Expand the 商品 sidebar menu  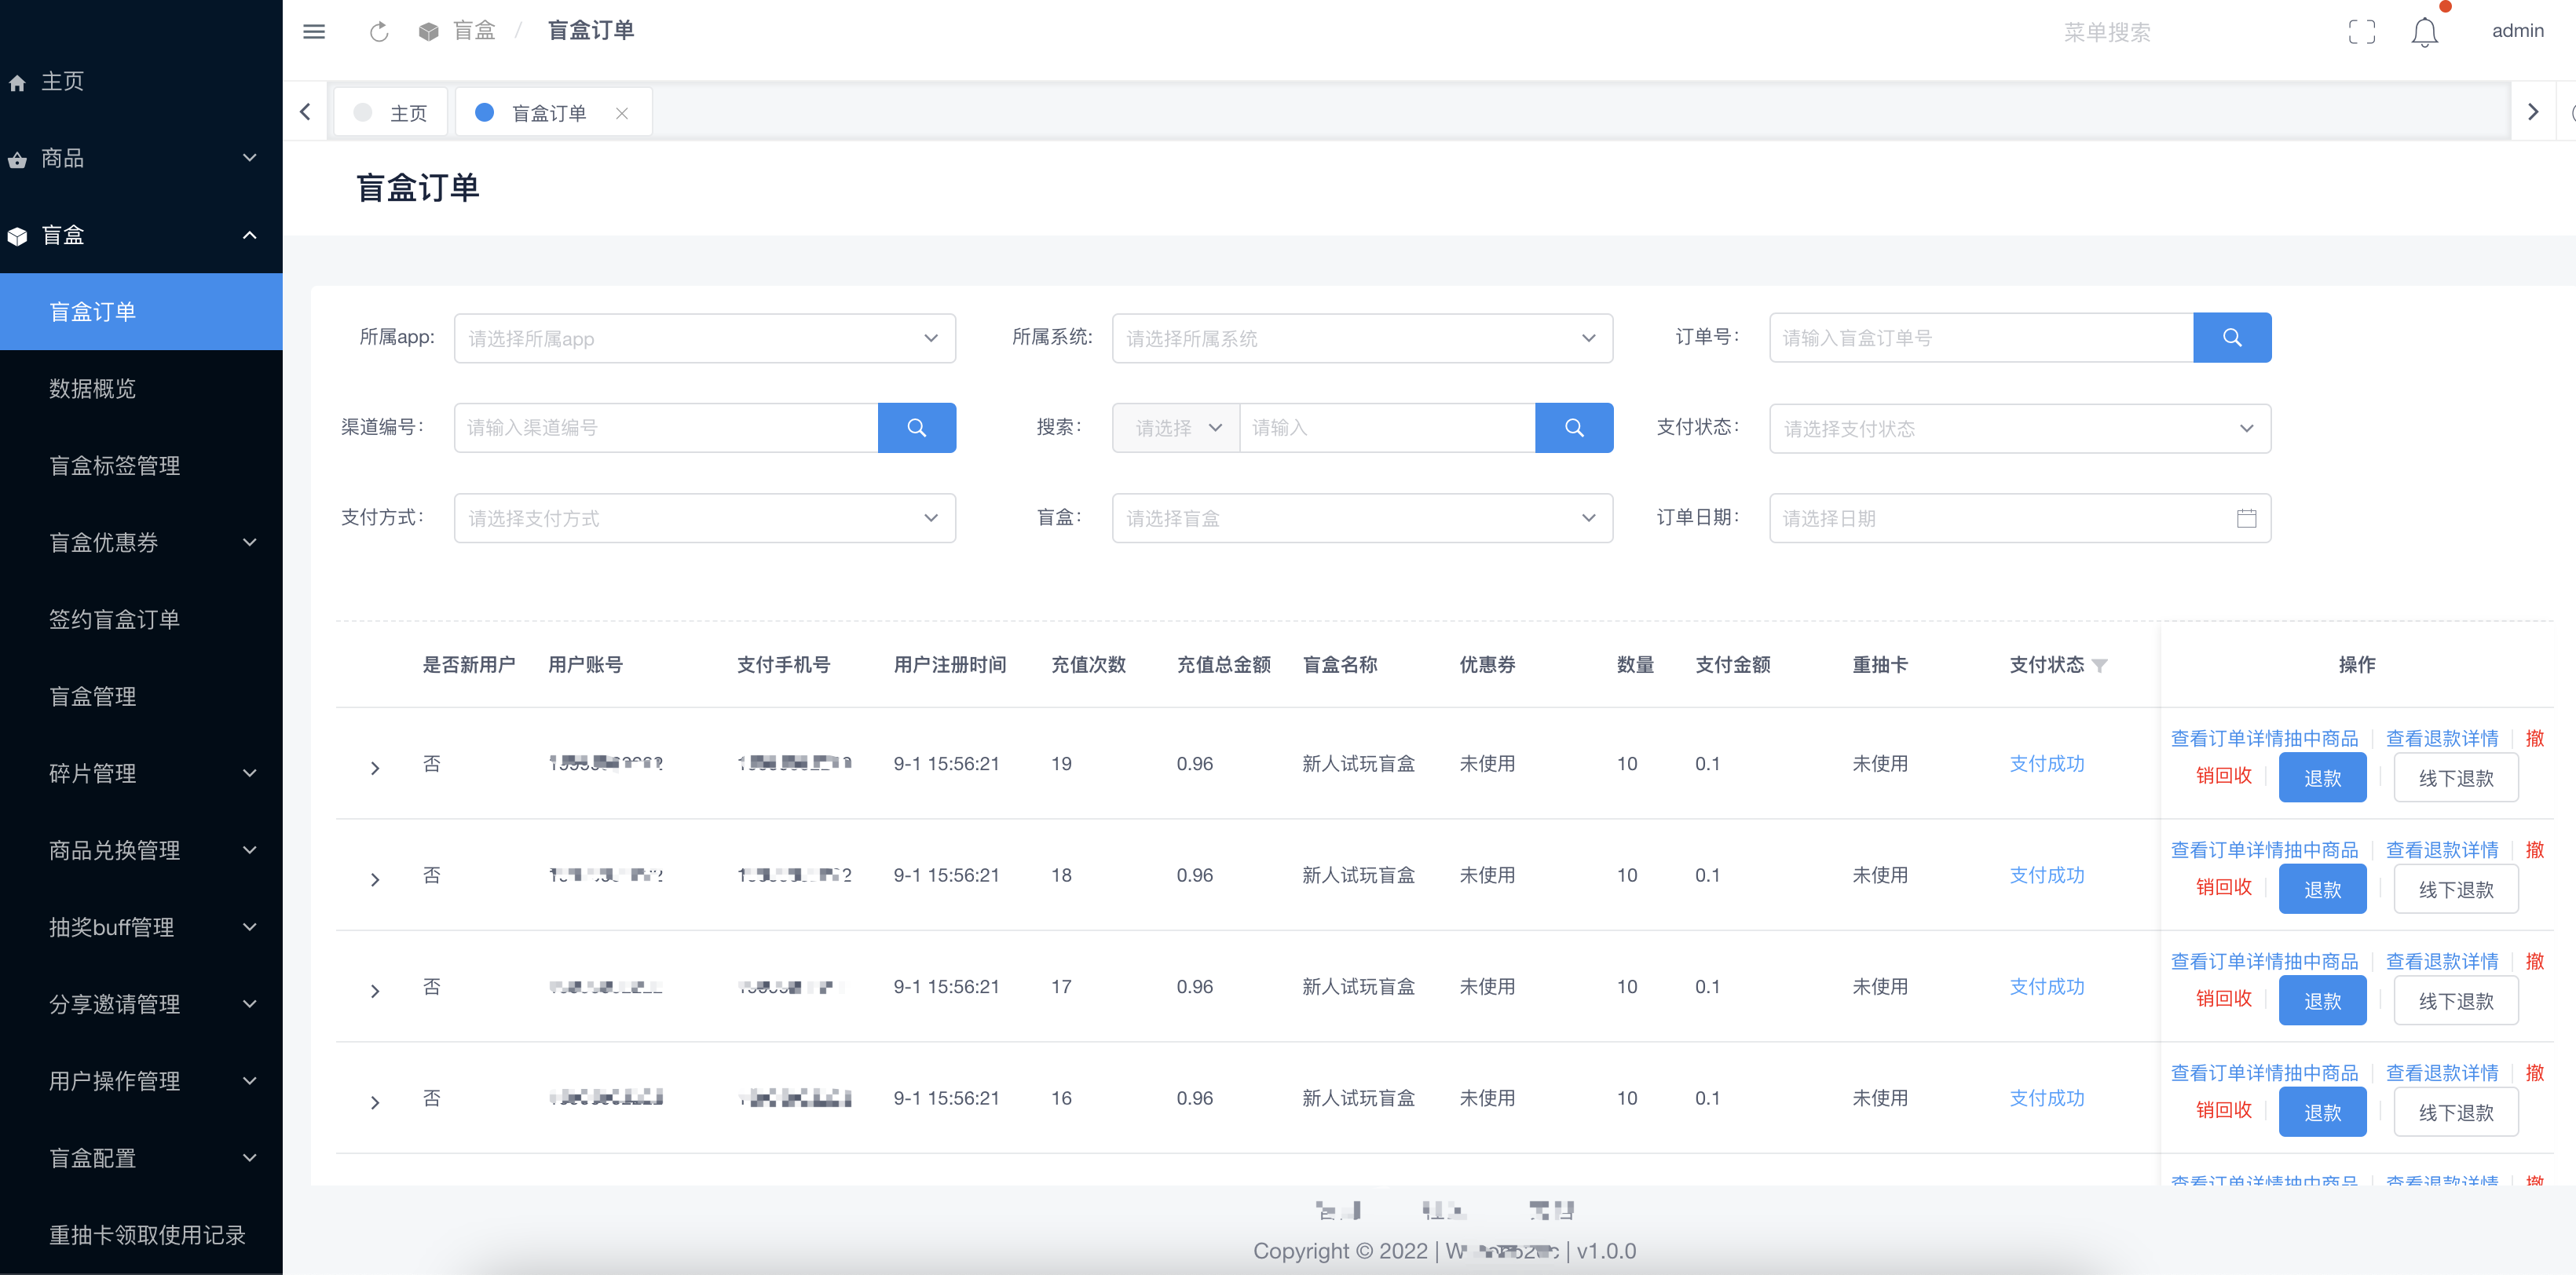(141, 158)
